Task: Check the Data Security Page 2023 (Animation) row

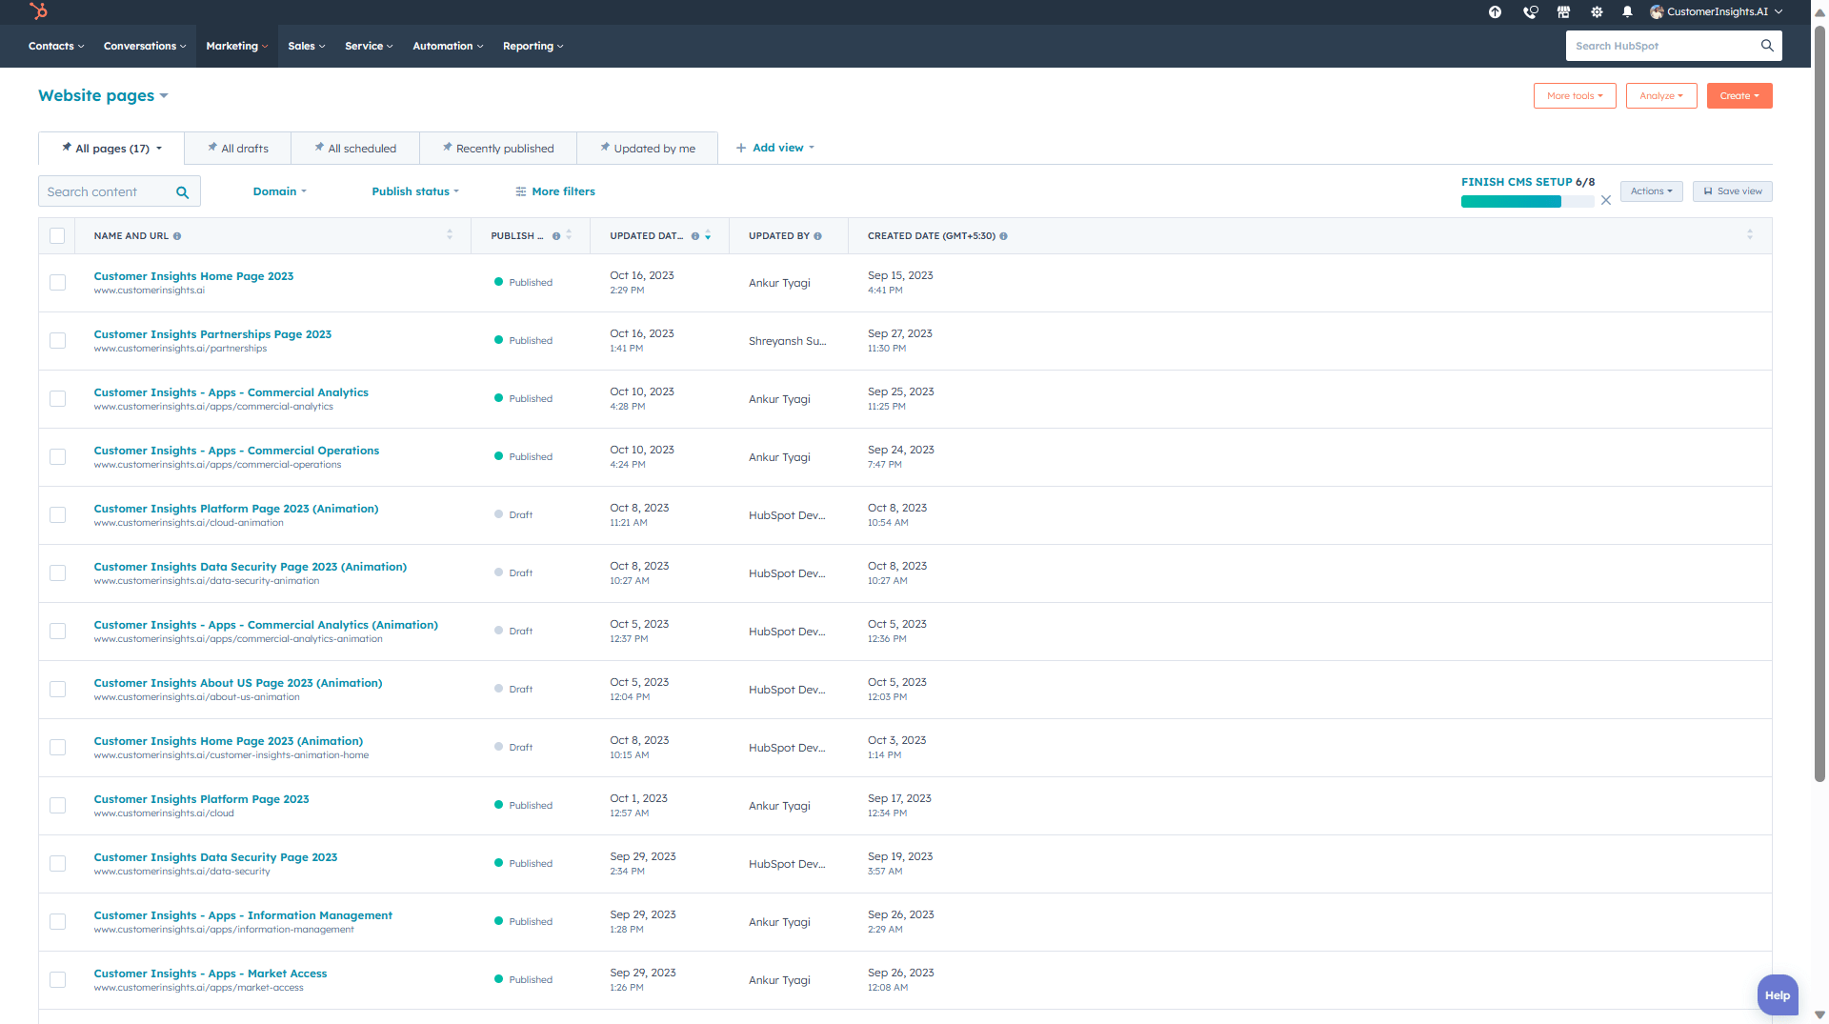Action: [x=57, y=573]
